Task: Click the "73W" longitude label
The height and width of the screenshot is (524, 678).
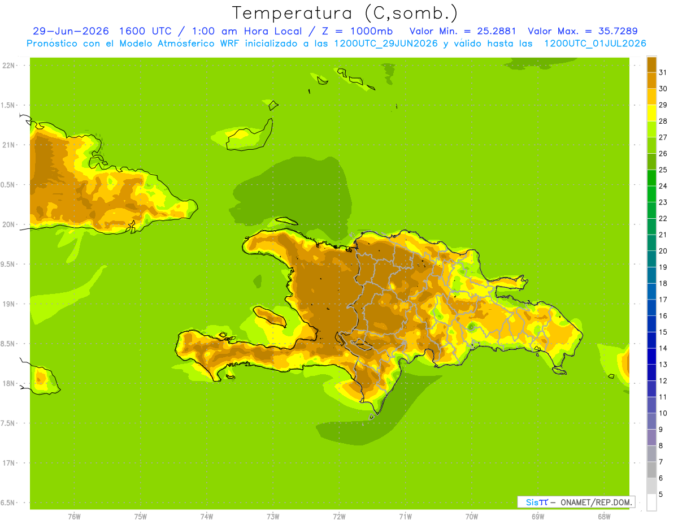Action: click(x=273, y=516)
